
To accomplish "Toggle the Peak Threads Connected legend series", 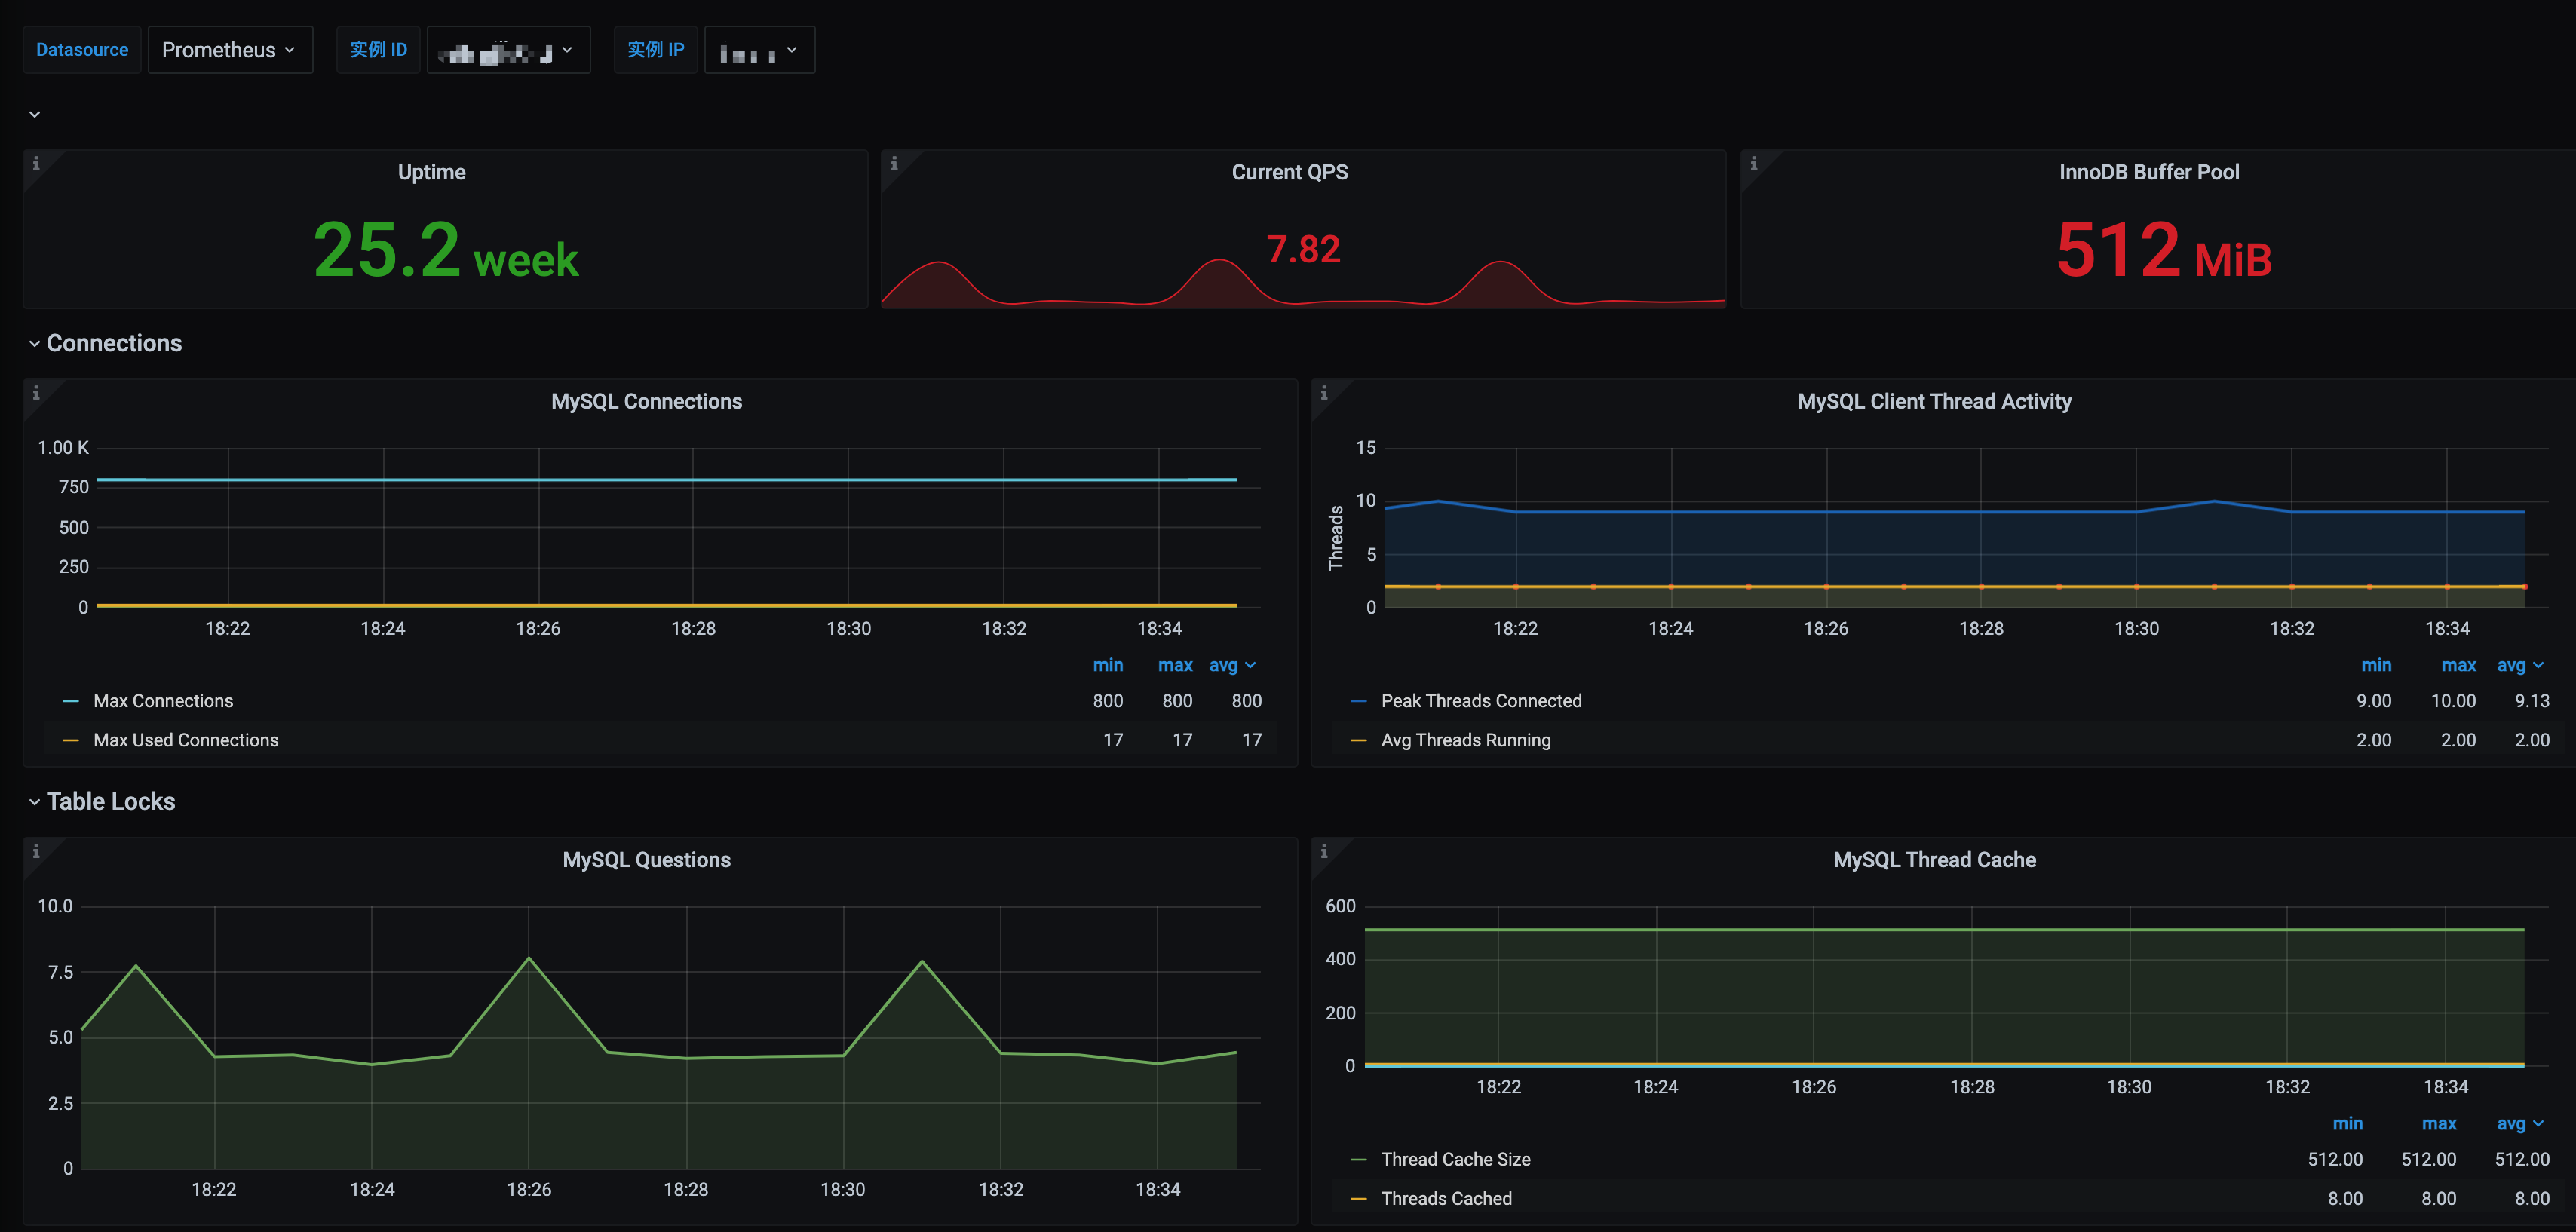I will point(1480,701).
